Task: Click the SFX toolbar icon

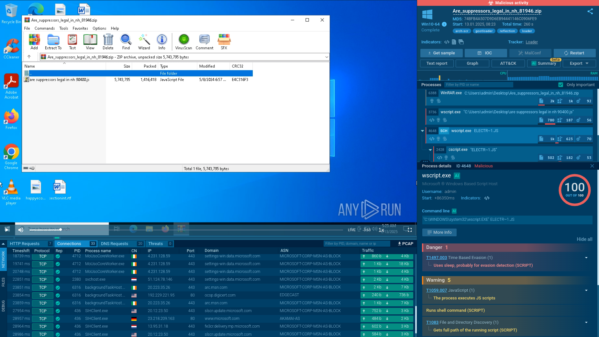Action: [224, 42]
